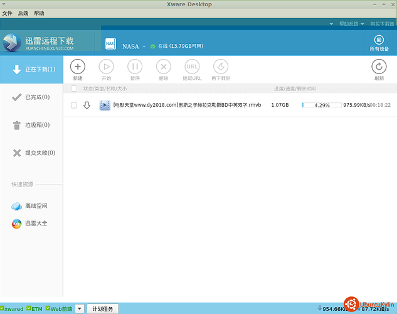397x314 pixels.
Task: Expand the NASA device dropdown arrow
Action: click(x=144, y=46)
